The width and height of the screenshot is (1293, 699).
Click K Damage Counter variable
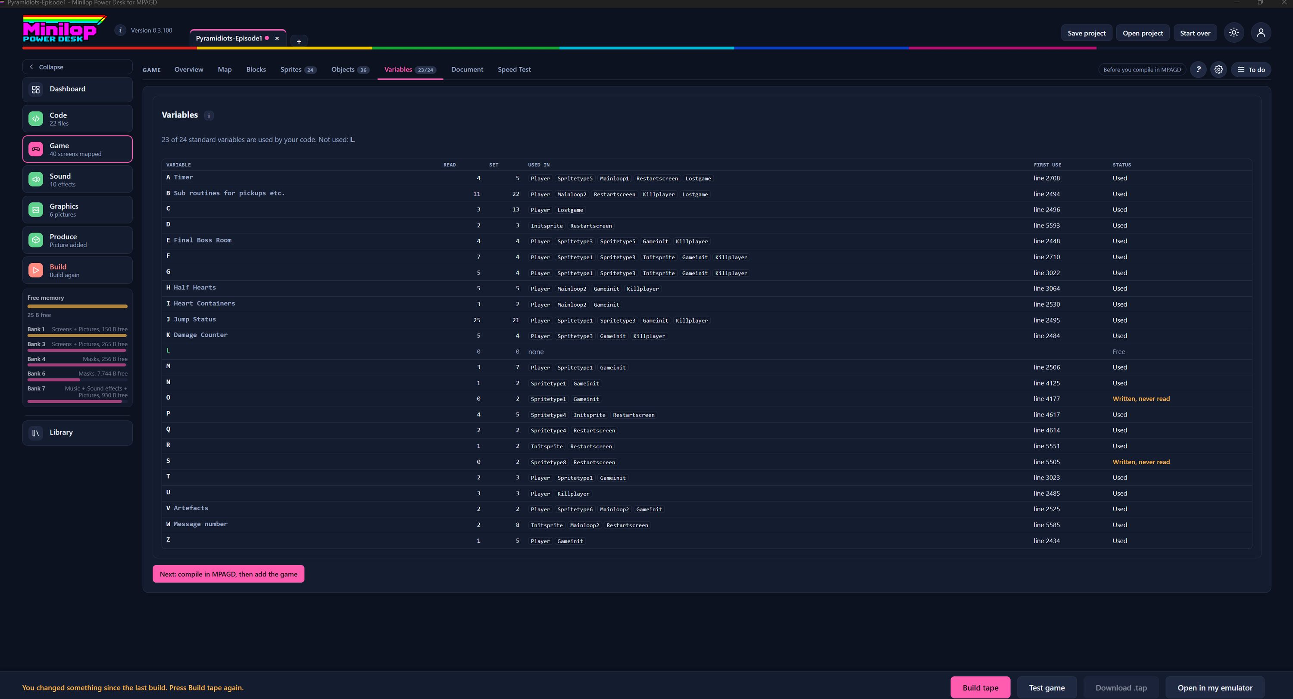[197, 335]
